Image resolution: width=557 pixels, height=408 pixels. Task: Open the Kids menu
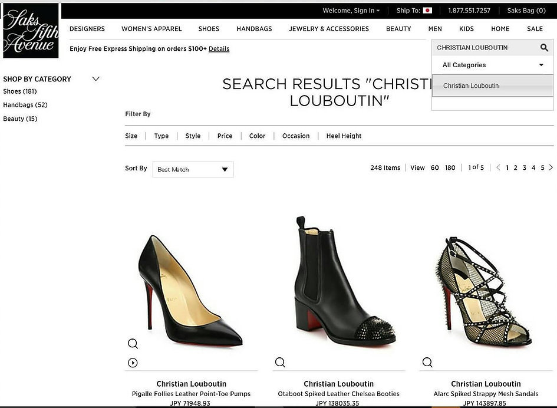466,29
